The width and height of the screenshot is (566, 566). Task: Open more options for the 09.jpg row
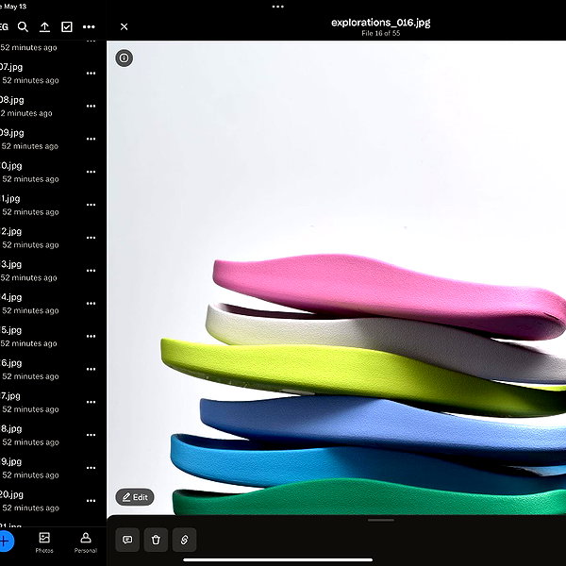tap(91, 139)
